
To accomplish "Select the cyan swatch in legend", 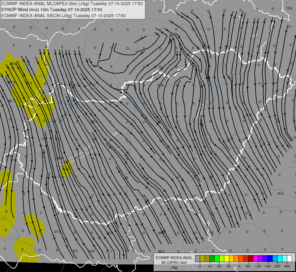I will (x=280, y=258).
